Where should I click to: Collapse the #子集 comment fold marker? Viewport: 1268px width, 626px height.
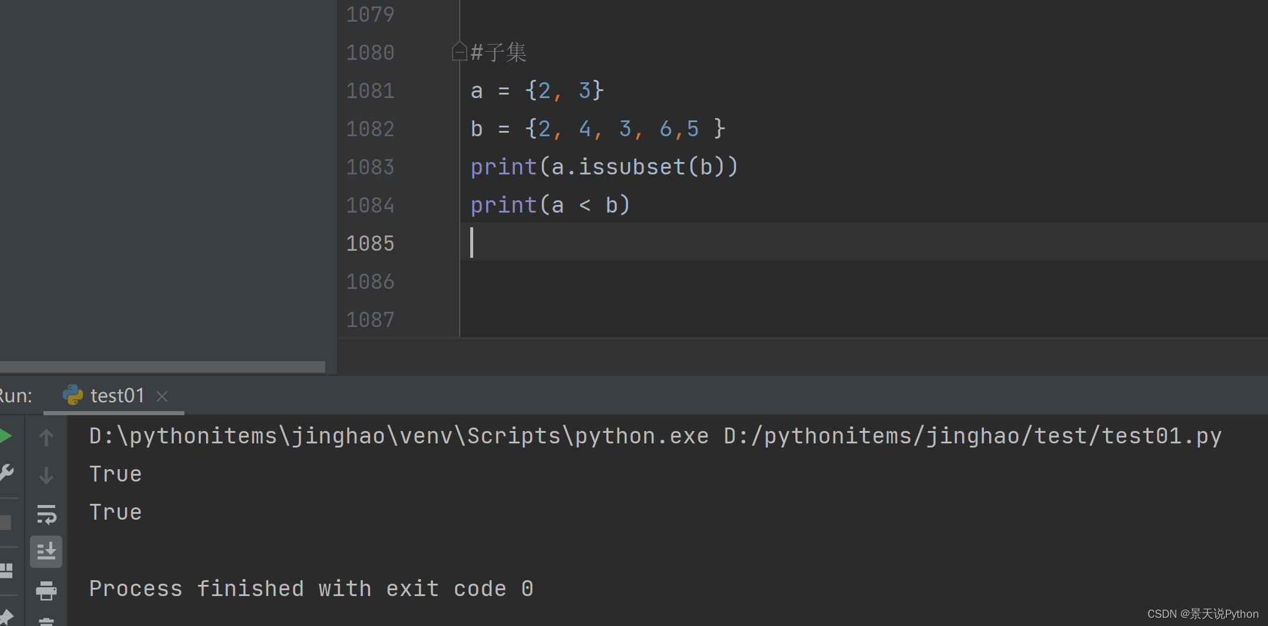pyautogui.click(x=459, y=52)
